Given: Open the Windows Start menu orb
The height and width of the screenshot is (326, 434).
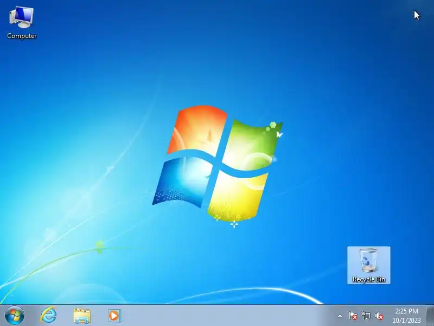Looking at the screenshot, I should coord(15,316).
